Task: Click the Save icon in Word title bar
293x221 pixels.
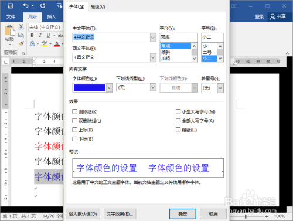Action: click(x=10, y=6)
